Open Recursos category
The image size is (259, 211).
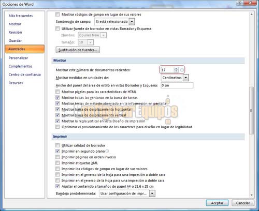16,83
